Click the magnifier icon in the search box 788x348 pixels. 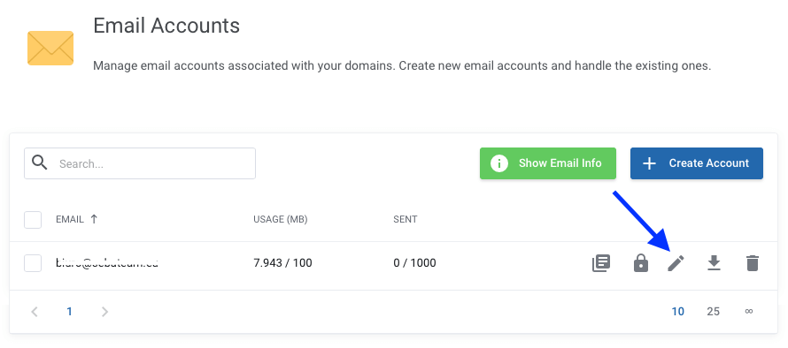click(40, 163)
